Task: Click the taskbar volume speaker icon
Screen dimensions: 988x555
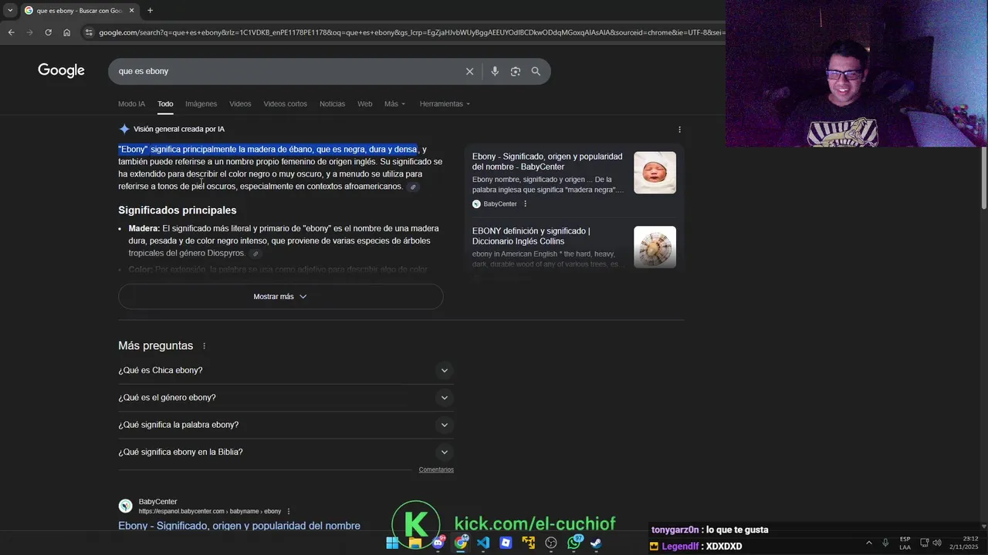Action: [939, 543]
